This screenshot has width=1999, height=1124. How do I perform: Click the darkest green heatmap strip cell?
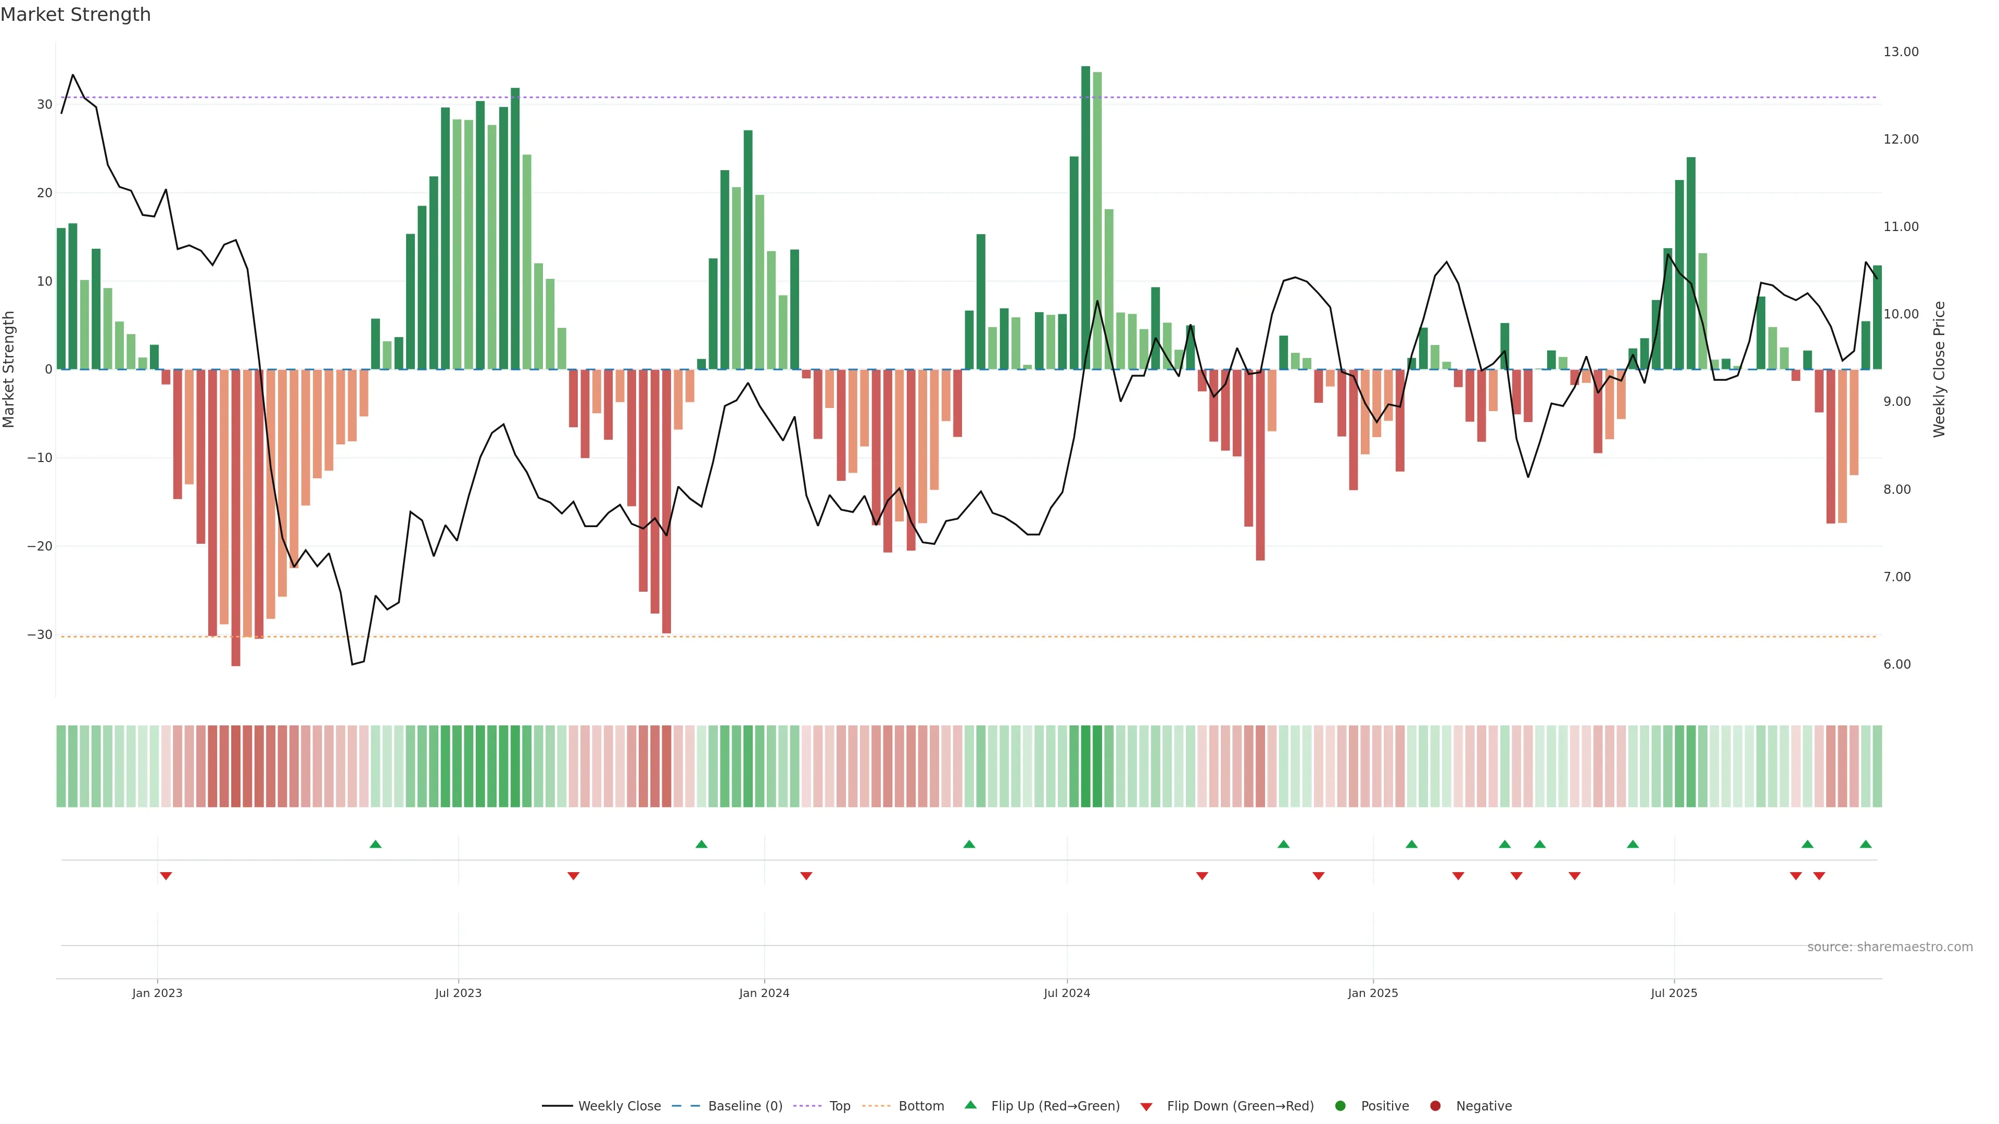pos(1085,767)
